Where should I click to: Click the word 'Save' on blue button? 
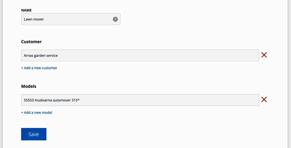click(34, 134)
